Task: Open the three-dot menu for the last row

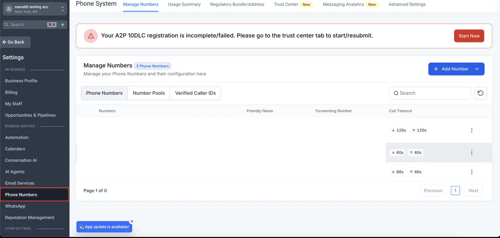Action: click(x=472, y=172)
